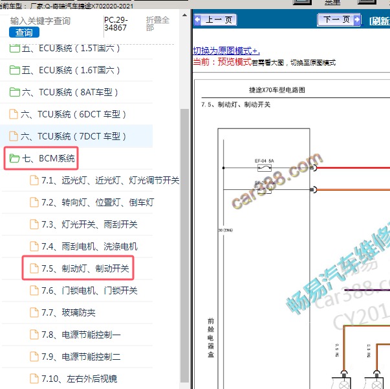Click the 刷新 refresh link
This screenshot has height=389, width=390.
click(380, 21)
